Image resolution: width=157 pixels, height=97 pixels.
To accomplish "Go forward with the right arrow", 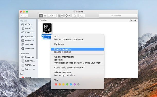I will click(26, 16).
